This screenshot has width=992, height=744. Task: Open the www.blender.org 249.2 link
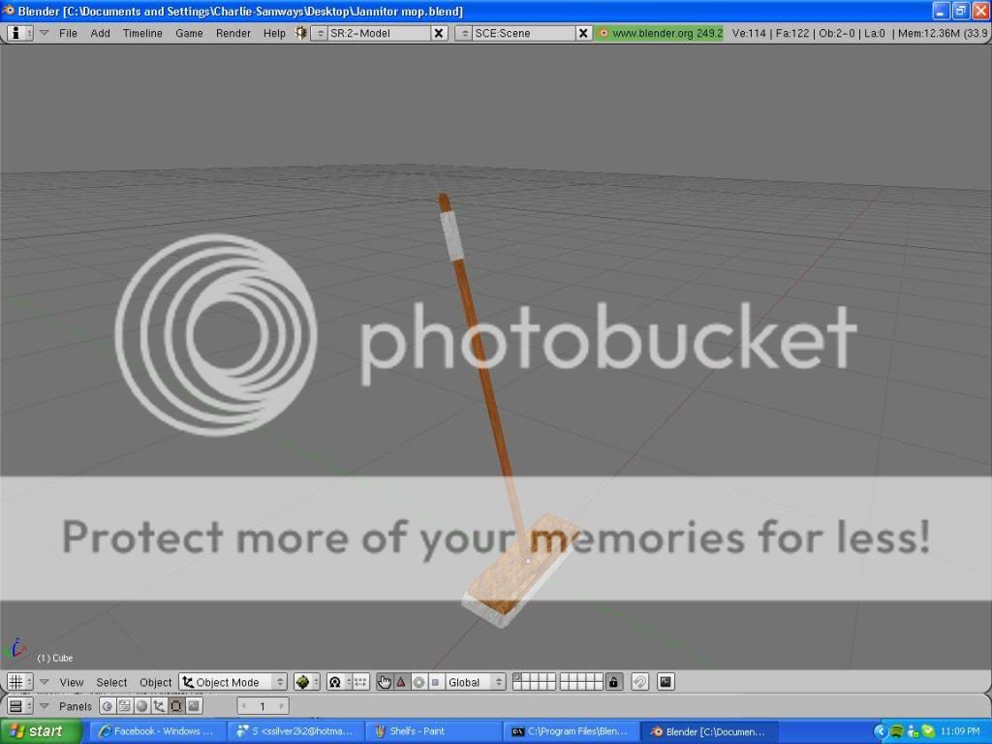659,33
